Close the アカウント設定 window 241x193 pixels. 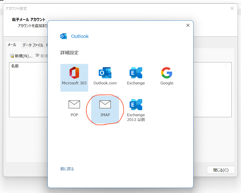pyautogui.click(x=232, y=8)
